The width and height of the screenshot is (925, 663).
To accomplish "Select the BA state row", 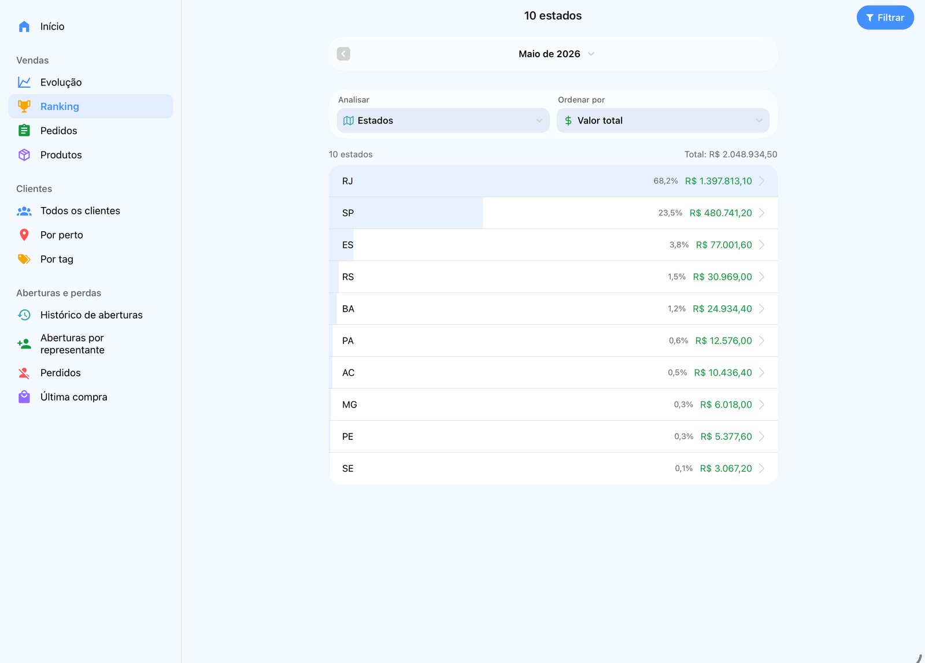I will tap(553, 309).
